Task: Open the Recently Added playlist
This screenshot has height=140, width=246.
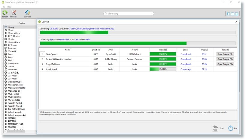Action: click(15, 103)
